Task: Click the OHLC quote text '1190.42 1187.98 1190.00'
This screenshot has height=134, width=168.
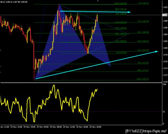Action: tap(17, 2)
